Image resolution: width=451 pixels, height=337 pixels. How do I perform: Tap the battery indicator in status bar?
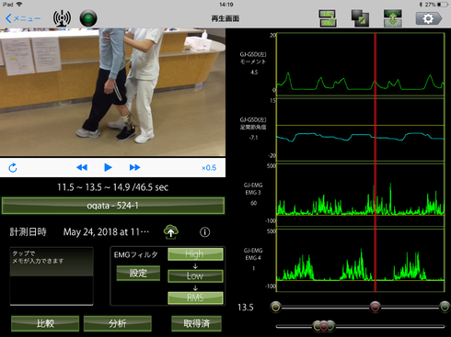point(443,5)
